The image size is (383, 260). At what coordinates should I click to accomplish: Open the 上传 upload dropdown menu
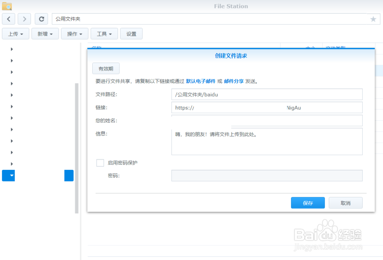click(x=15, y=34)
